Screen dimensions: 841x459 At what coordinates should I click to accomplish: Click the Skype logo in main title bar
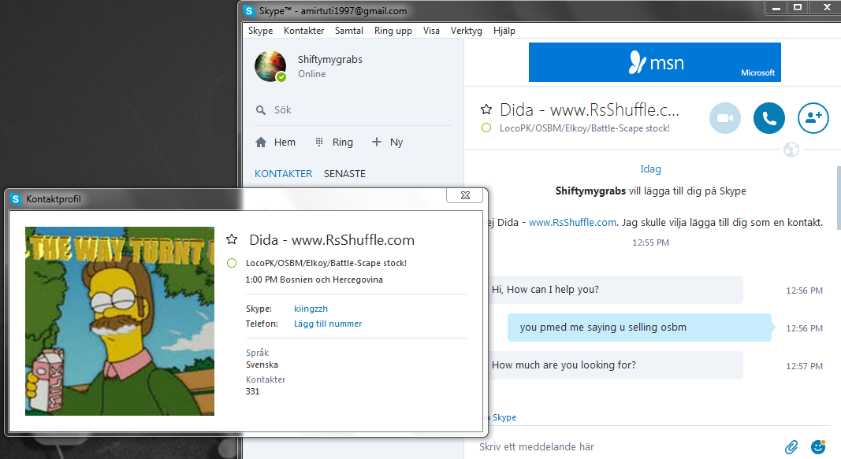(248, 10)
